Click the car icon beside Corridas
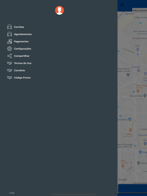 tap(9, 27)
